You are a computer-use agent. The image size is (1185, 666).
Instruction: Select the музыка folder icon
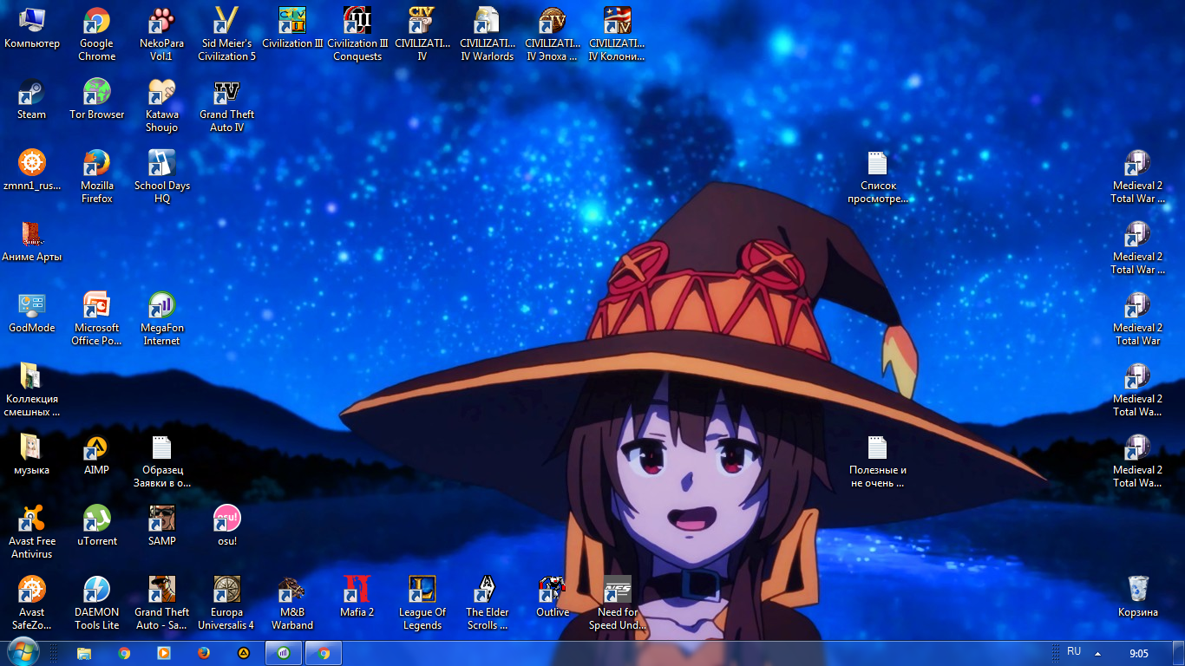32,455
